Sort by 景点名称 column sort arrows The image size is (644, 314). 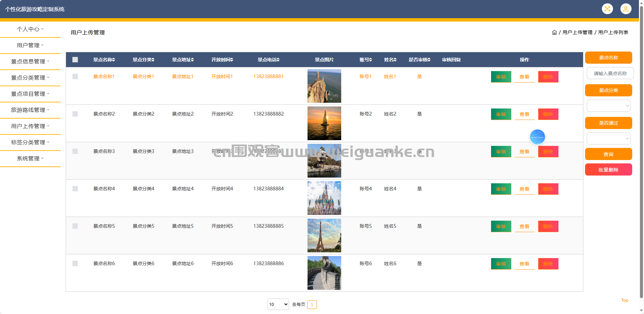pyautogui.click(x=114, y=60)
